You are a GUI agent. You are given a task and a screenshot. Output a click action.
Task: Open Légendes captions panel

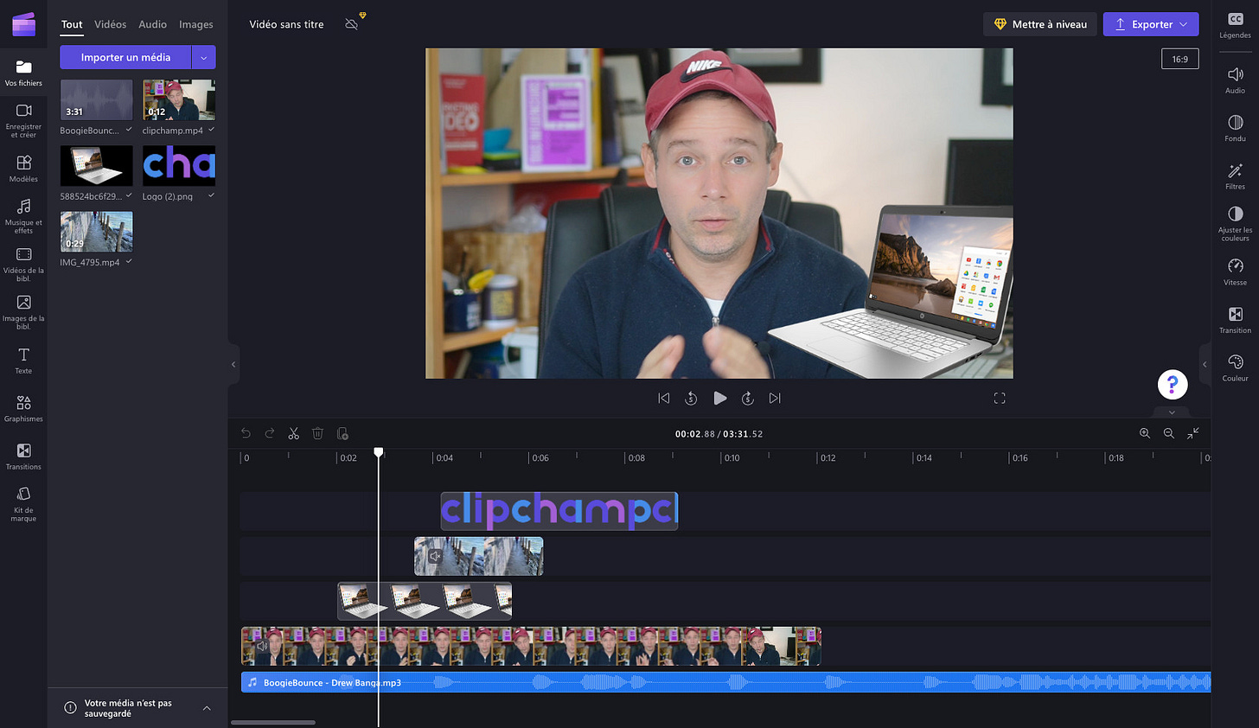(x=1235, y=25)
